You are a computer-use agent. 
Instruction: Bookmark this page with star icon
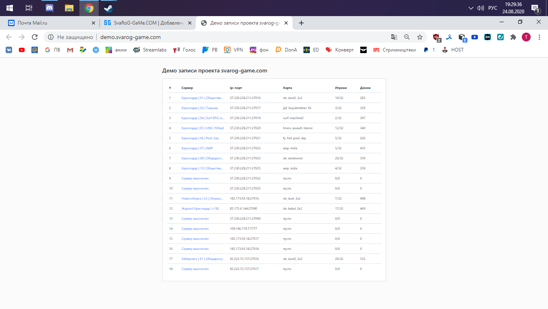pos(420,37)
